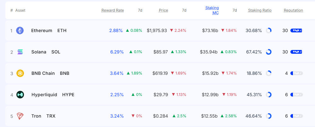The height and width of the screenshot is (127, 315).
Task: Sort by the Price column header
Action: [x=163, y=10]
